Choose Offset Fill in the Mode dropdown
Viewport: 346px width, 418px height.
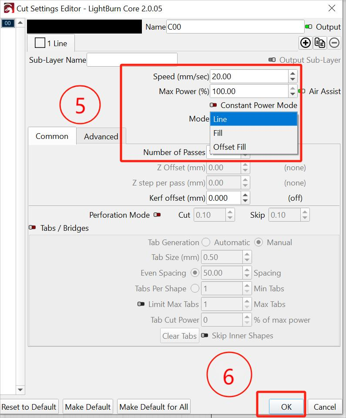pyautogui.click(x=254, y=147)
